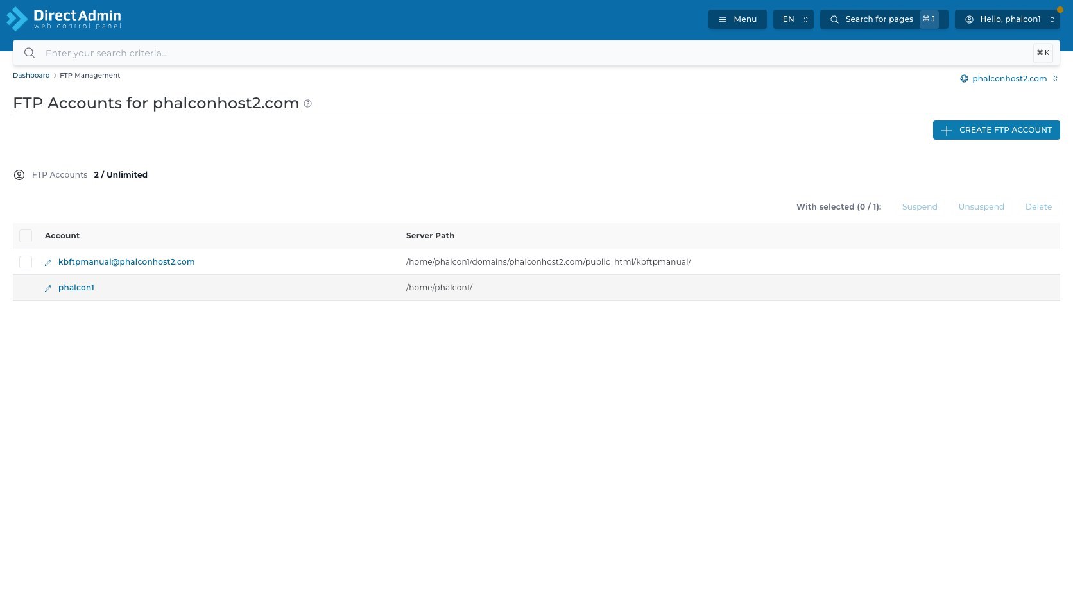Screen dimensions: 1073x603
Task: Sort by the Account column header
Action: pos(62,236)
